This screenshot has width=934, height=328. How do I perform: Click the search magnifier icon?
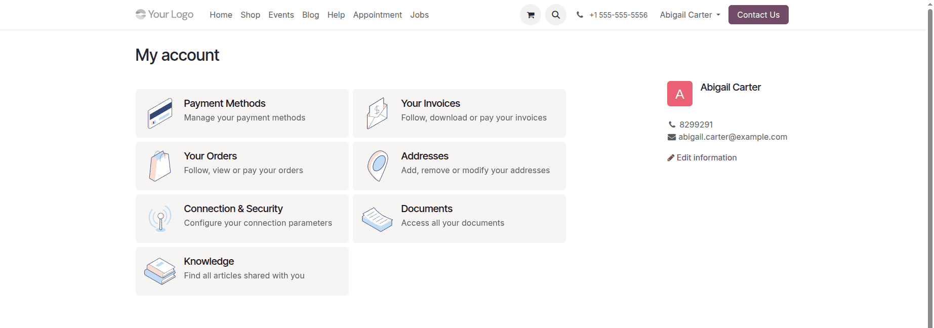(556, 15)
